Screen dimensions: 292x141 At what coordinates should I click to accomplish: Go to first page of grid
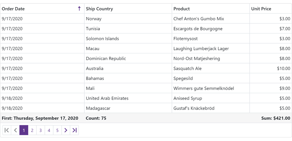[x=7, y=130]
